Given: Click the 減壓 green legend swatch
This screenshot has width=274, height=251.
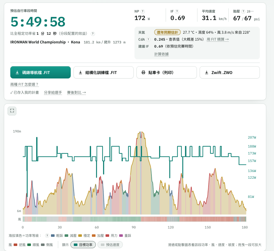Looking at the screenshot, I should [x=66, y=236].
